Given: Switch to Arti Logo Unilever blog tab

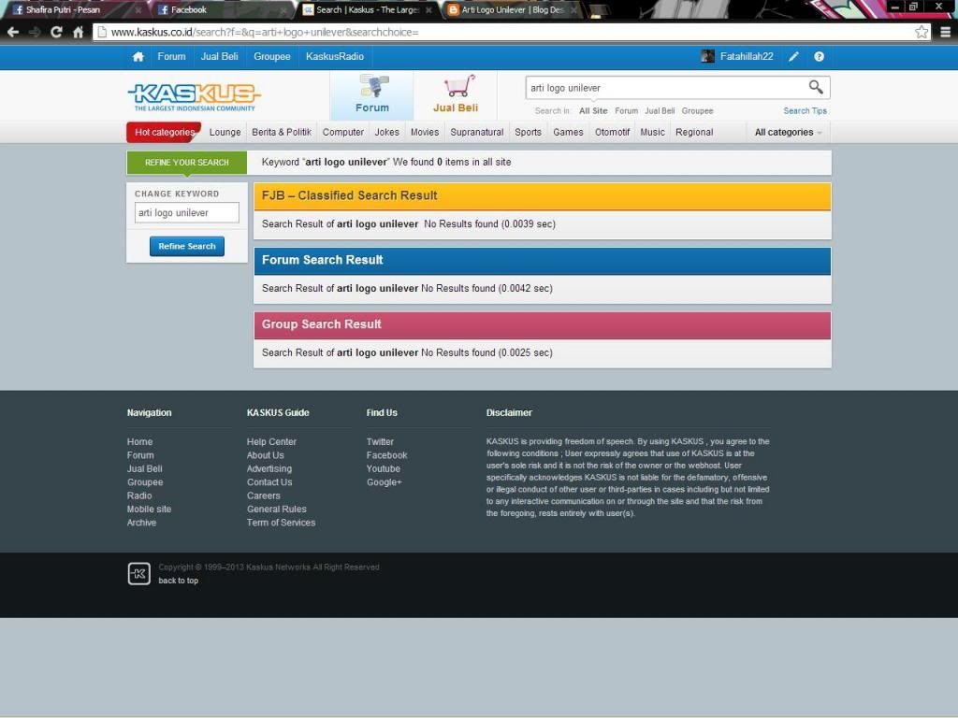Looking at the screenshot, I should (x=512, y=9).
